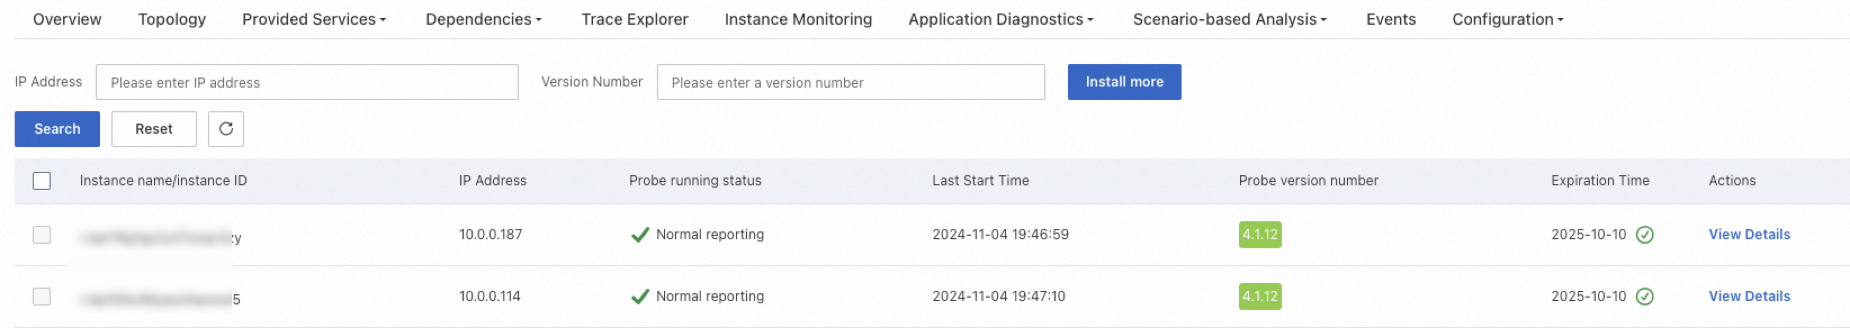This screenshot has width=1850, height=328.
Task: Click 4.1.12 version badge for 10.0.0.114
Action: click(1260, 297)
